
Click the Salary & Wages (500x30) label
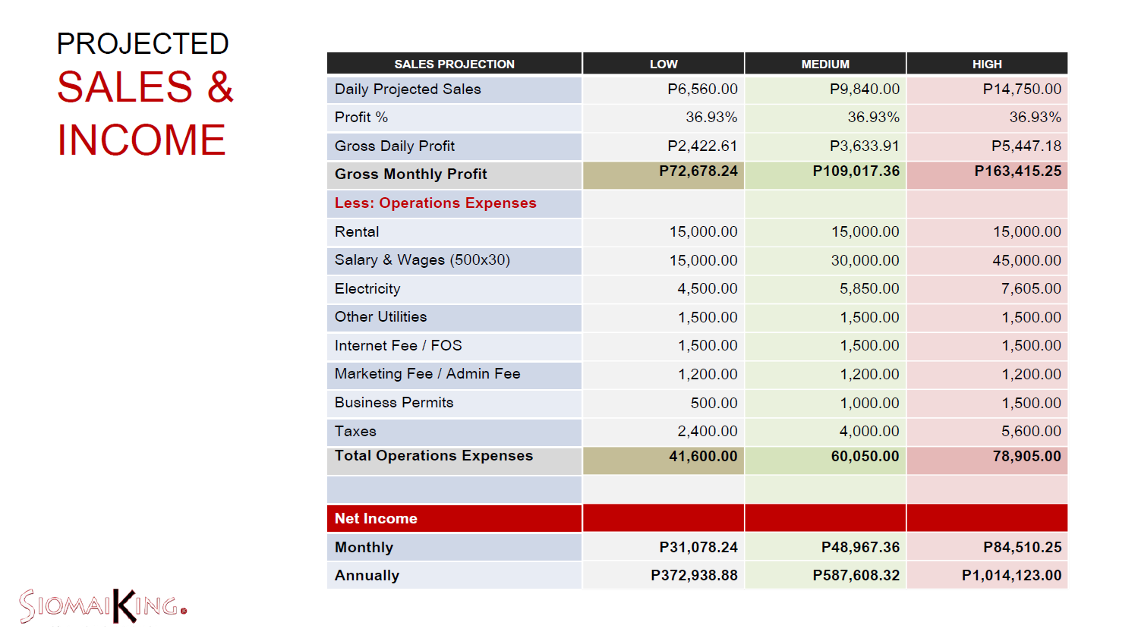click(422, 260)
